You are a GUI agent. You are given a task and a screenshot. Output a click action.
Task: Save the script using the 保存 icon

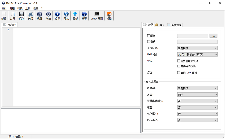(x=22, y=14)
